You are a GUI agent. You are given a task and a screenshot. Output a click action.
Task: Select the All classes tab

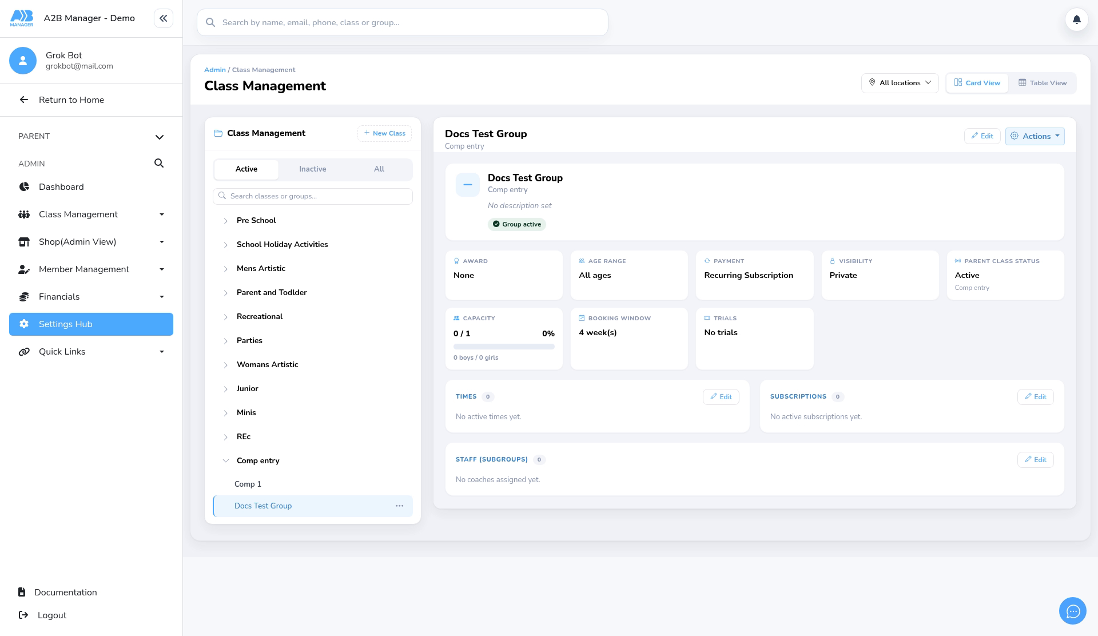(x=379, y=169)
